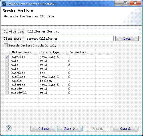Viewport: 143px width, 136px height.
Task: Cancel the Service Archiver wizard
Action: pos(125,129)
